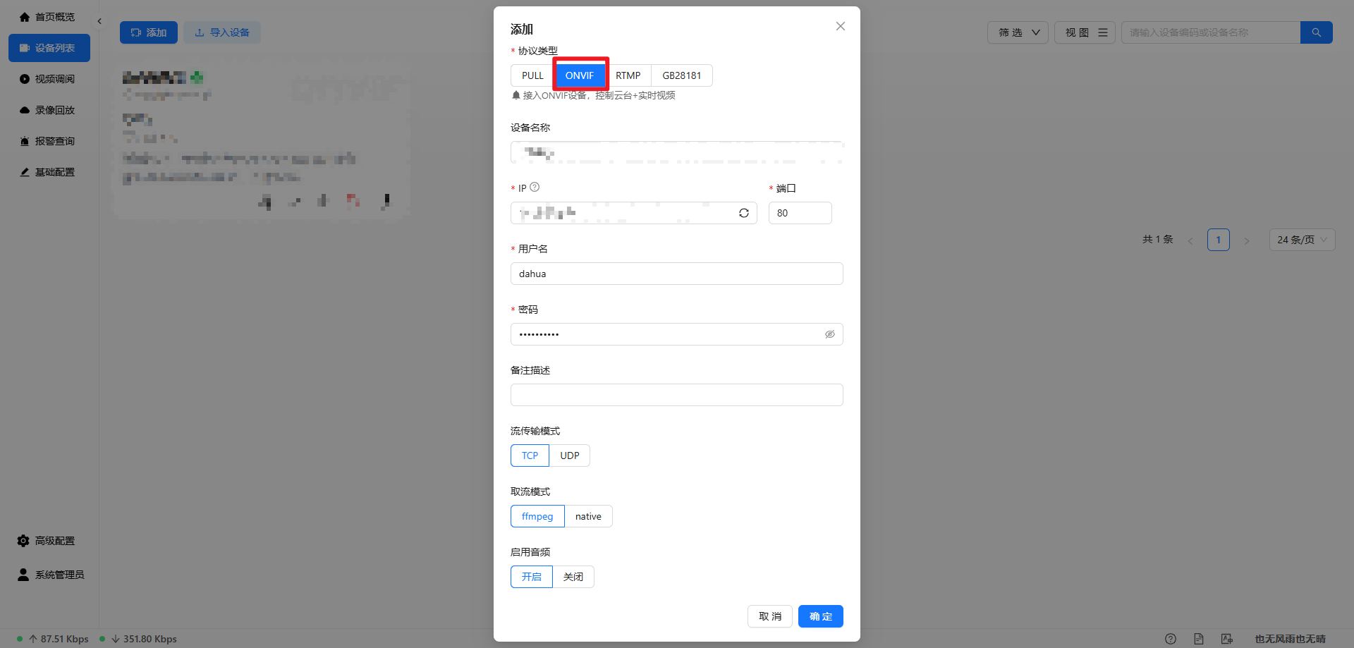
Task: Click the IP refresh icon
Action: 743,213
